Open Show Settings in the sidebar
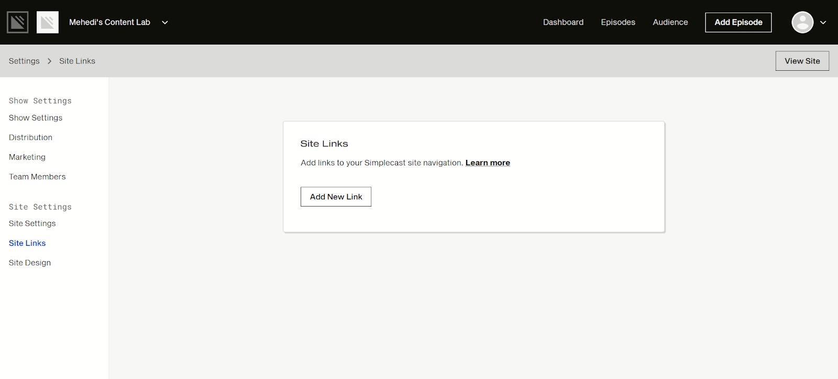This screenshot has width=838, height=379. [36, 118]
